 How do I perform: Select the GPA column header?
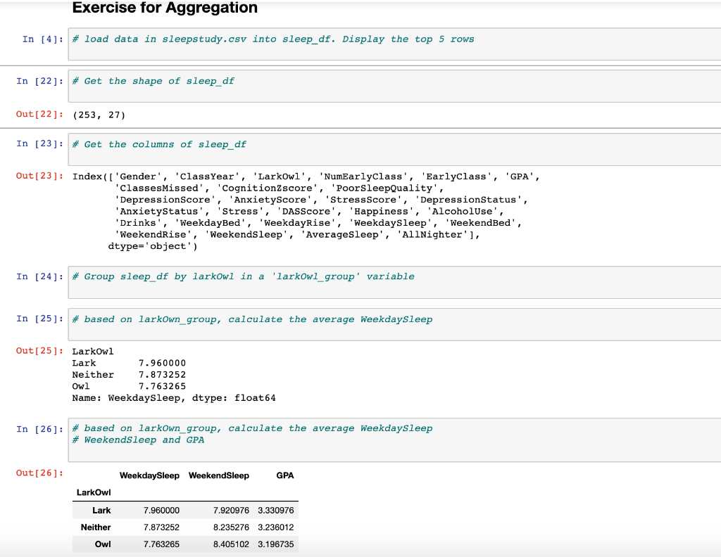coord(285,475)
